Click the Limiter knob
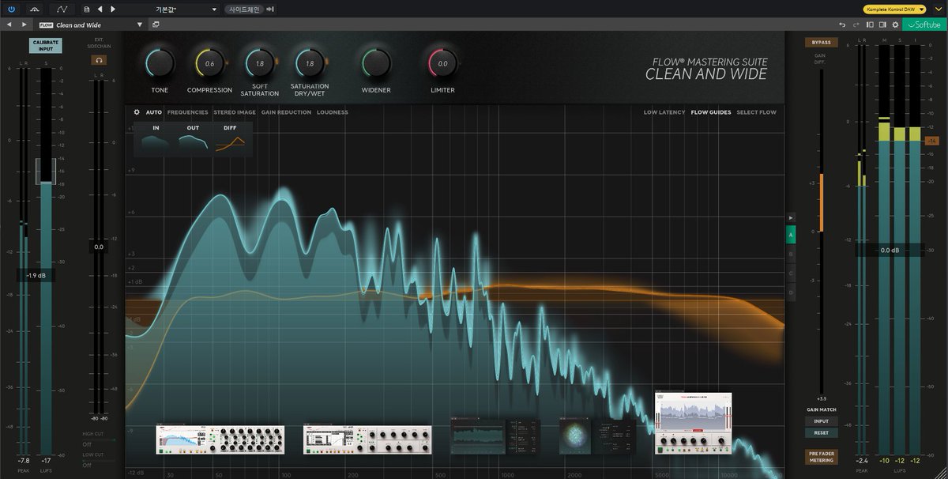Image resolution: width=948 pixels, height=479 pixels. point(442,63)
